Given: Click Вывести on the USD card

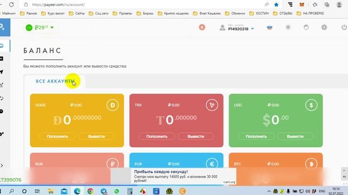Looking at the screenshot, I should point(295,136).
